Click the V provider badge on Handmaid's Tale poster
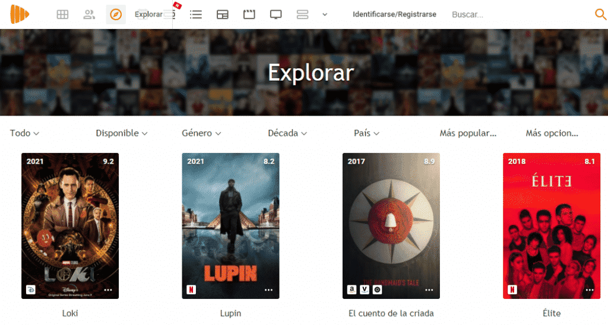 pos(365,290)
